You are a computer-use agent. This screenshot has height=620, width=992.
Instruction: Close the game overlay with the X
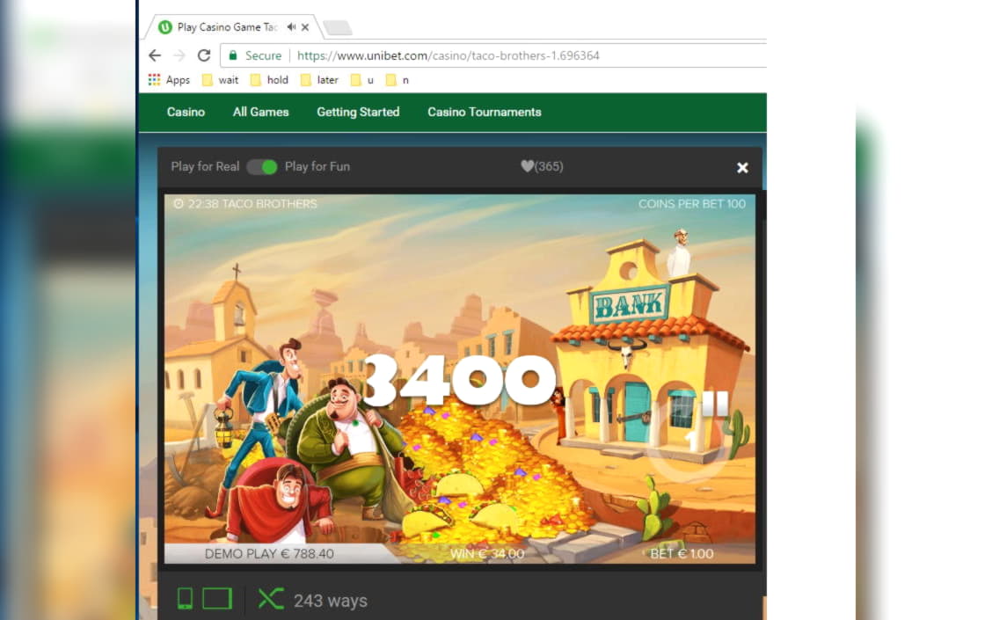(743, 168)
